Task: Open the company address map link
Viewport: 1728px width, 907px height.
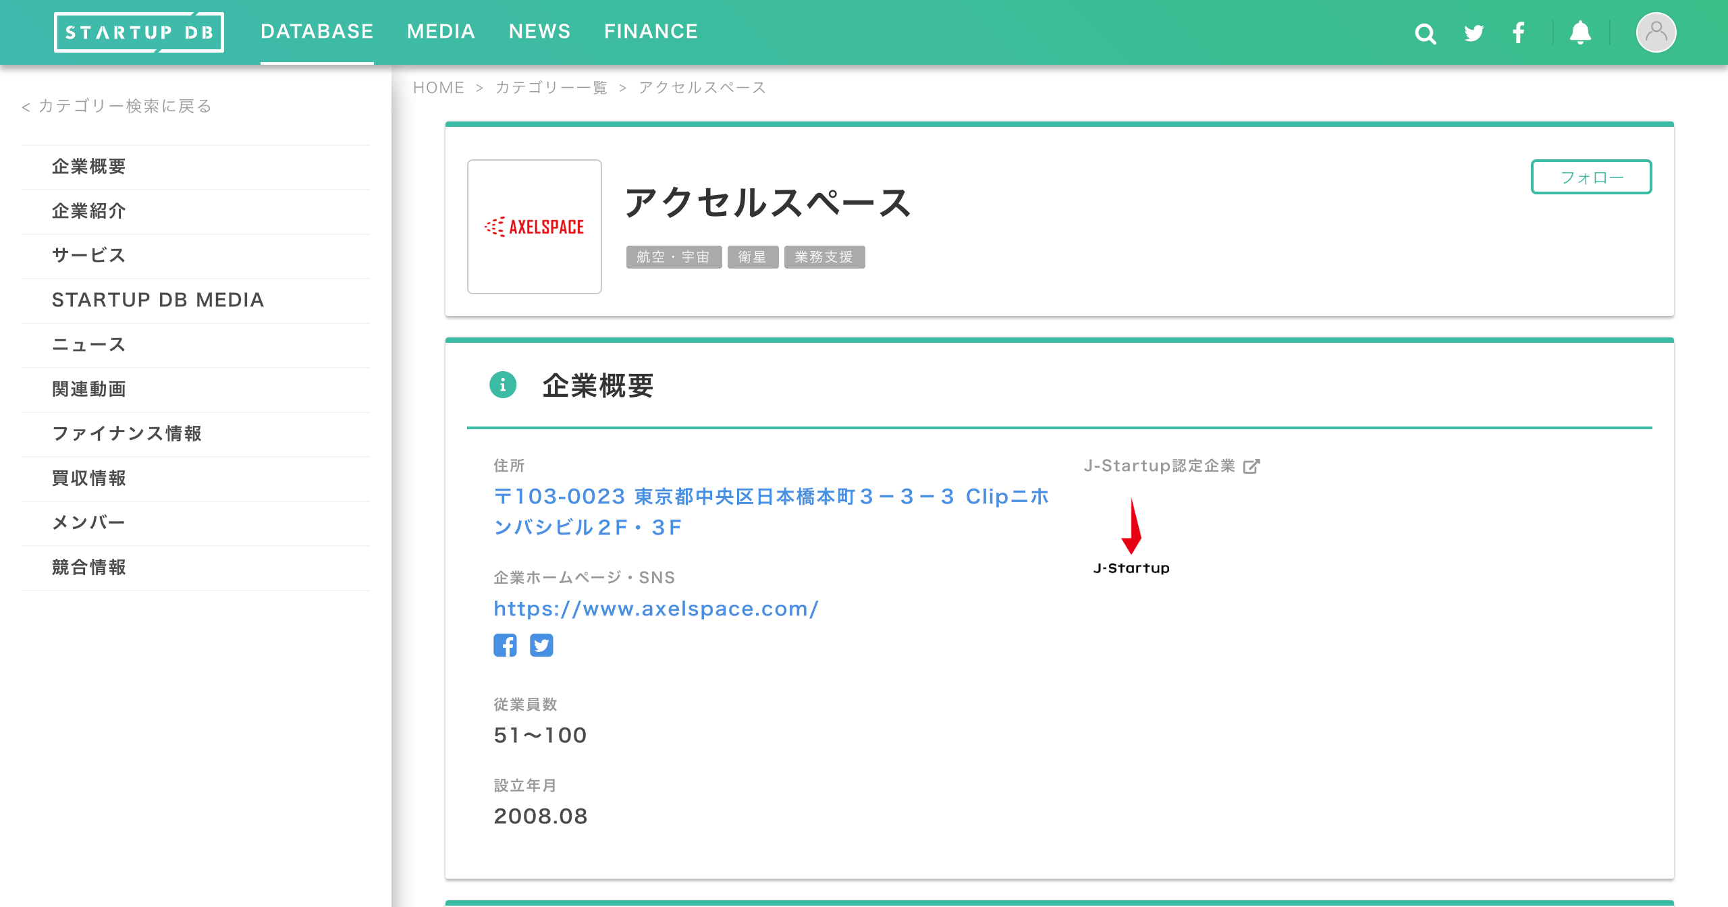Action: tap(771, 512)
